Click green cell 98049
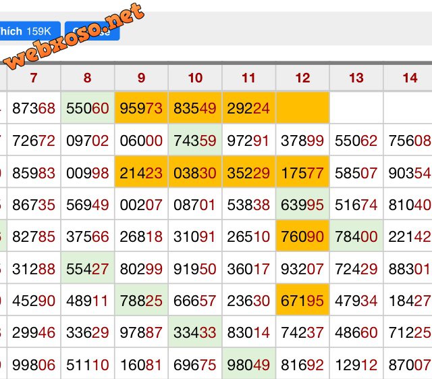This screenshot has height=379, width=432. (x=249, y=364)
